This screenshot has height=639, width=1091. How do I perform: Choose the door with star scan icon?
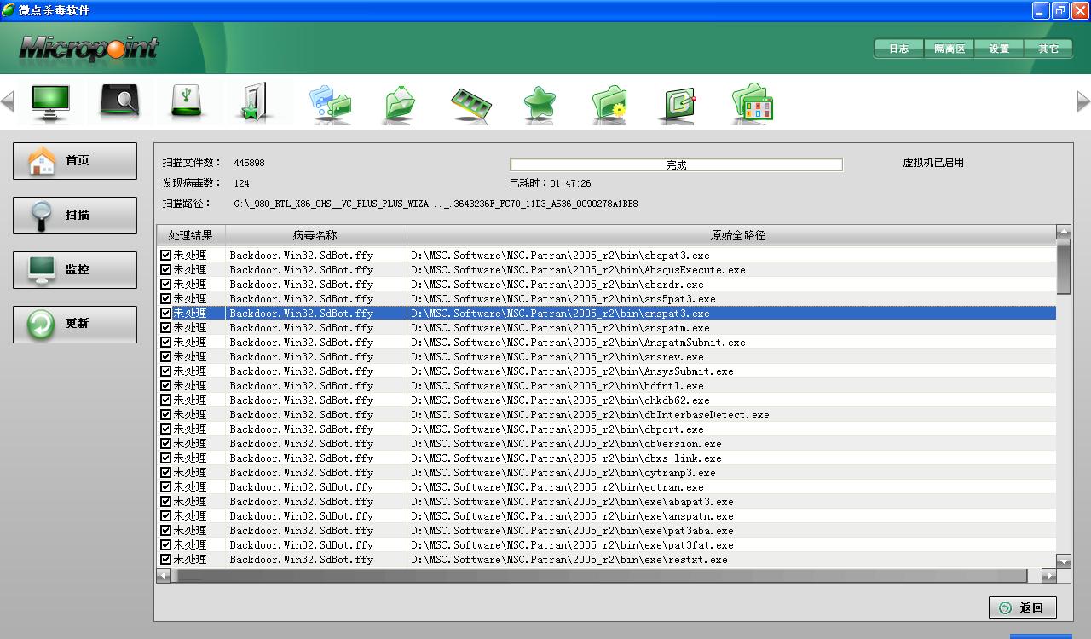tap(253, 102)
